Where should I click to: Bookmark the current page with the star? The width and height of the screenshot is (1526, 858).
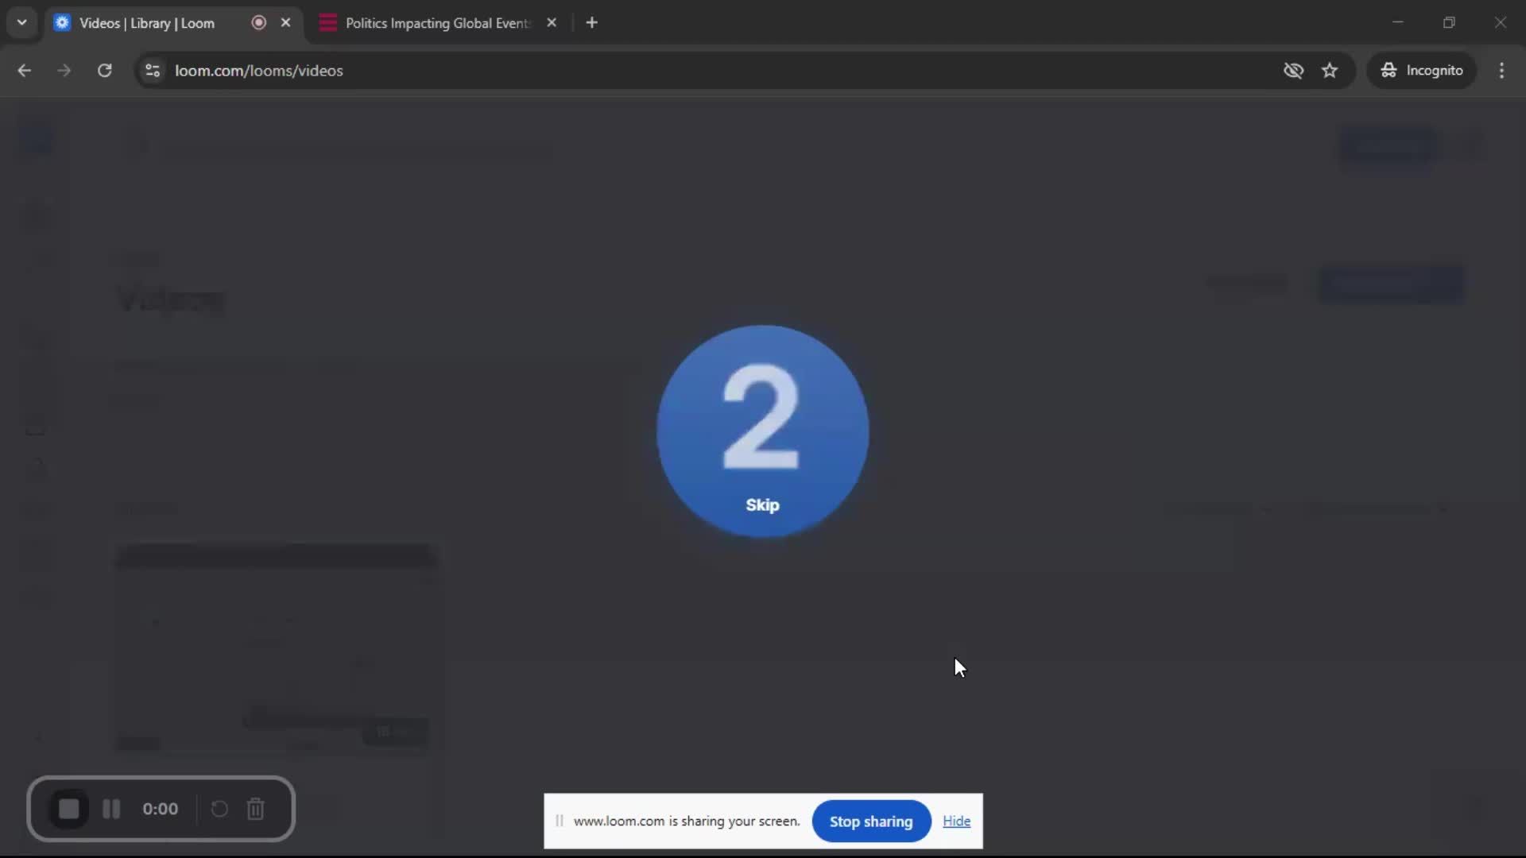(1330, 70)
